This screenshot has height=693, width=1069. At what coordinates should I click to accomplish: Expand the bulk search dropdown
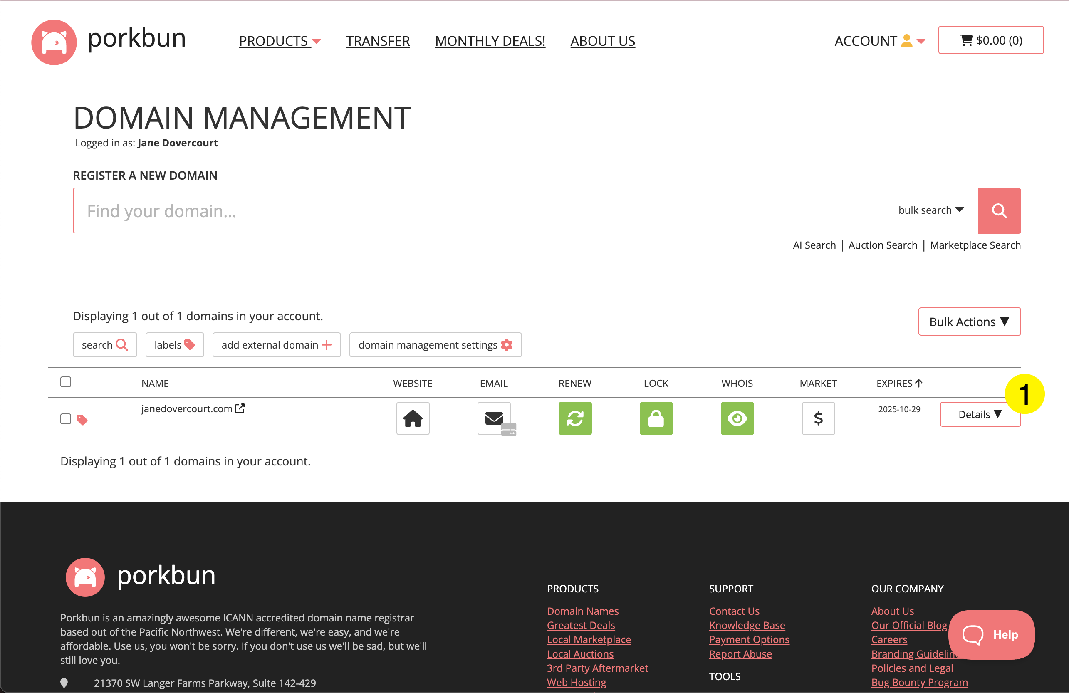[x=931, y=210]
